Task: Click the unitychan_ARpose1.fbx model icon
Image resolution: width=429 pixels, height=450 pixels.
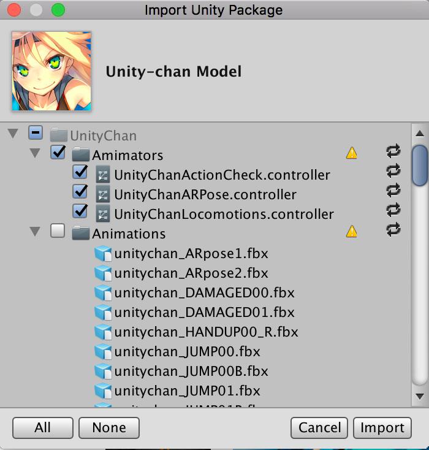Action: [103, 254]
